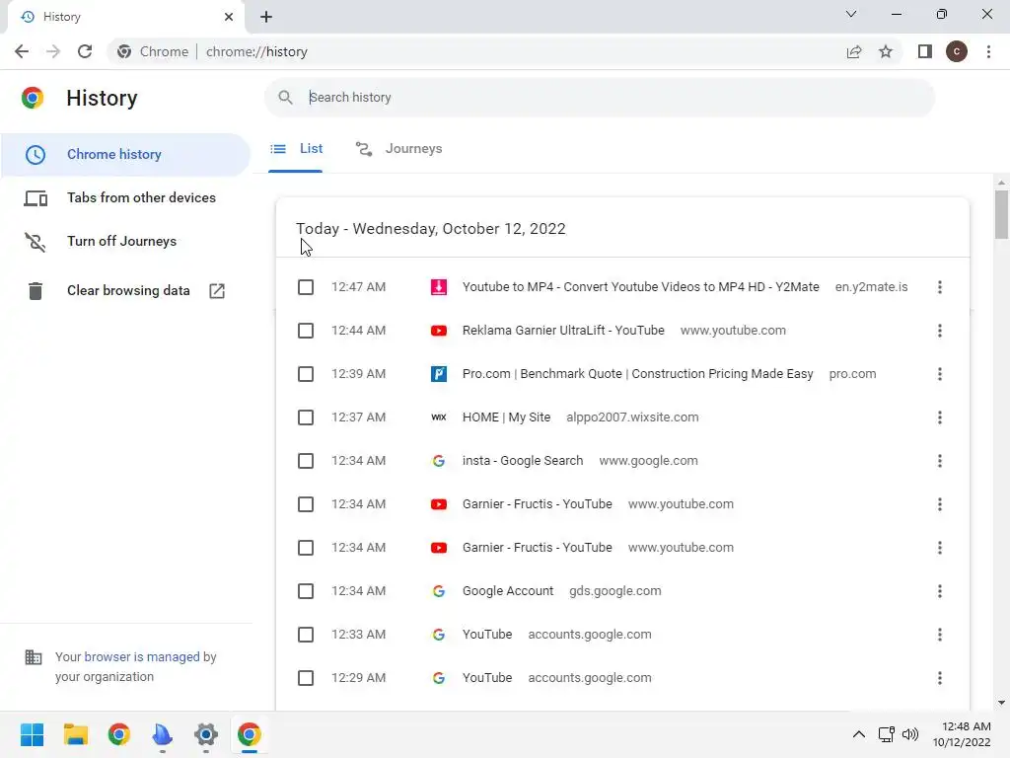Click the Y2Mate favicon

coord(439,287)
